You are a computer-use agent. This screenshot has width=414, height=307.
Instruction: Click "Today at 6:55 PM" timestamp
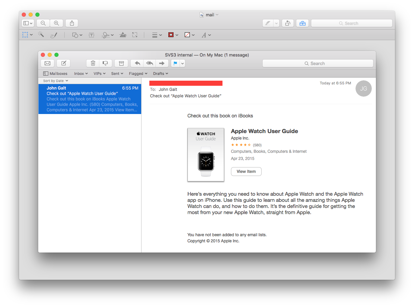(x=335, y=83)
